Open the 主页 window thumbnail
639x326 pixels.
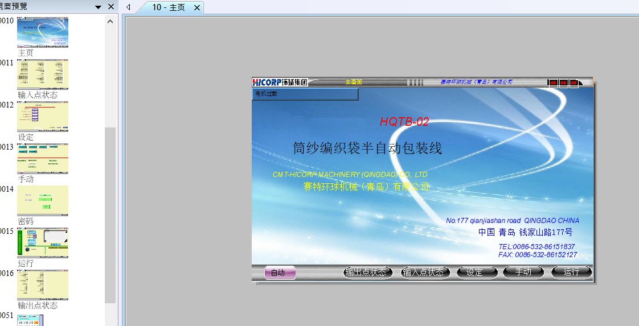(43, 32)
